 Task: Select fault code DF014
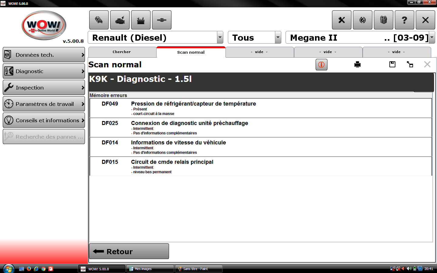(110, 143)
